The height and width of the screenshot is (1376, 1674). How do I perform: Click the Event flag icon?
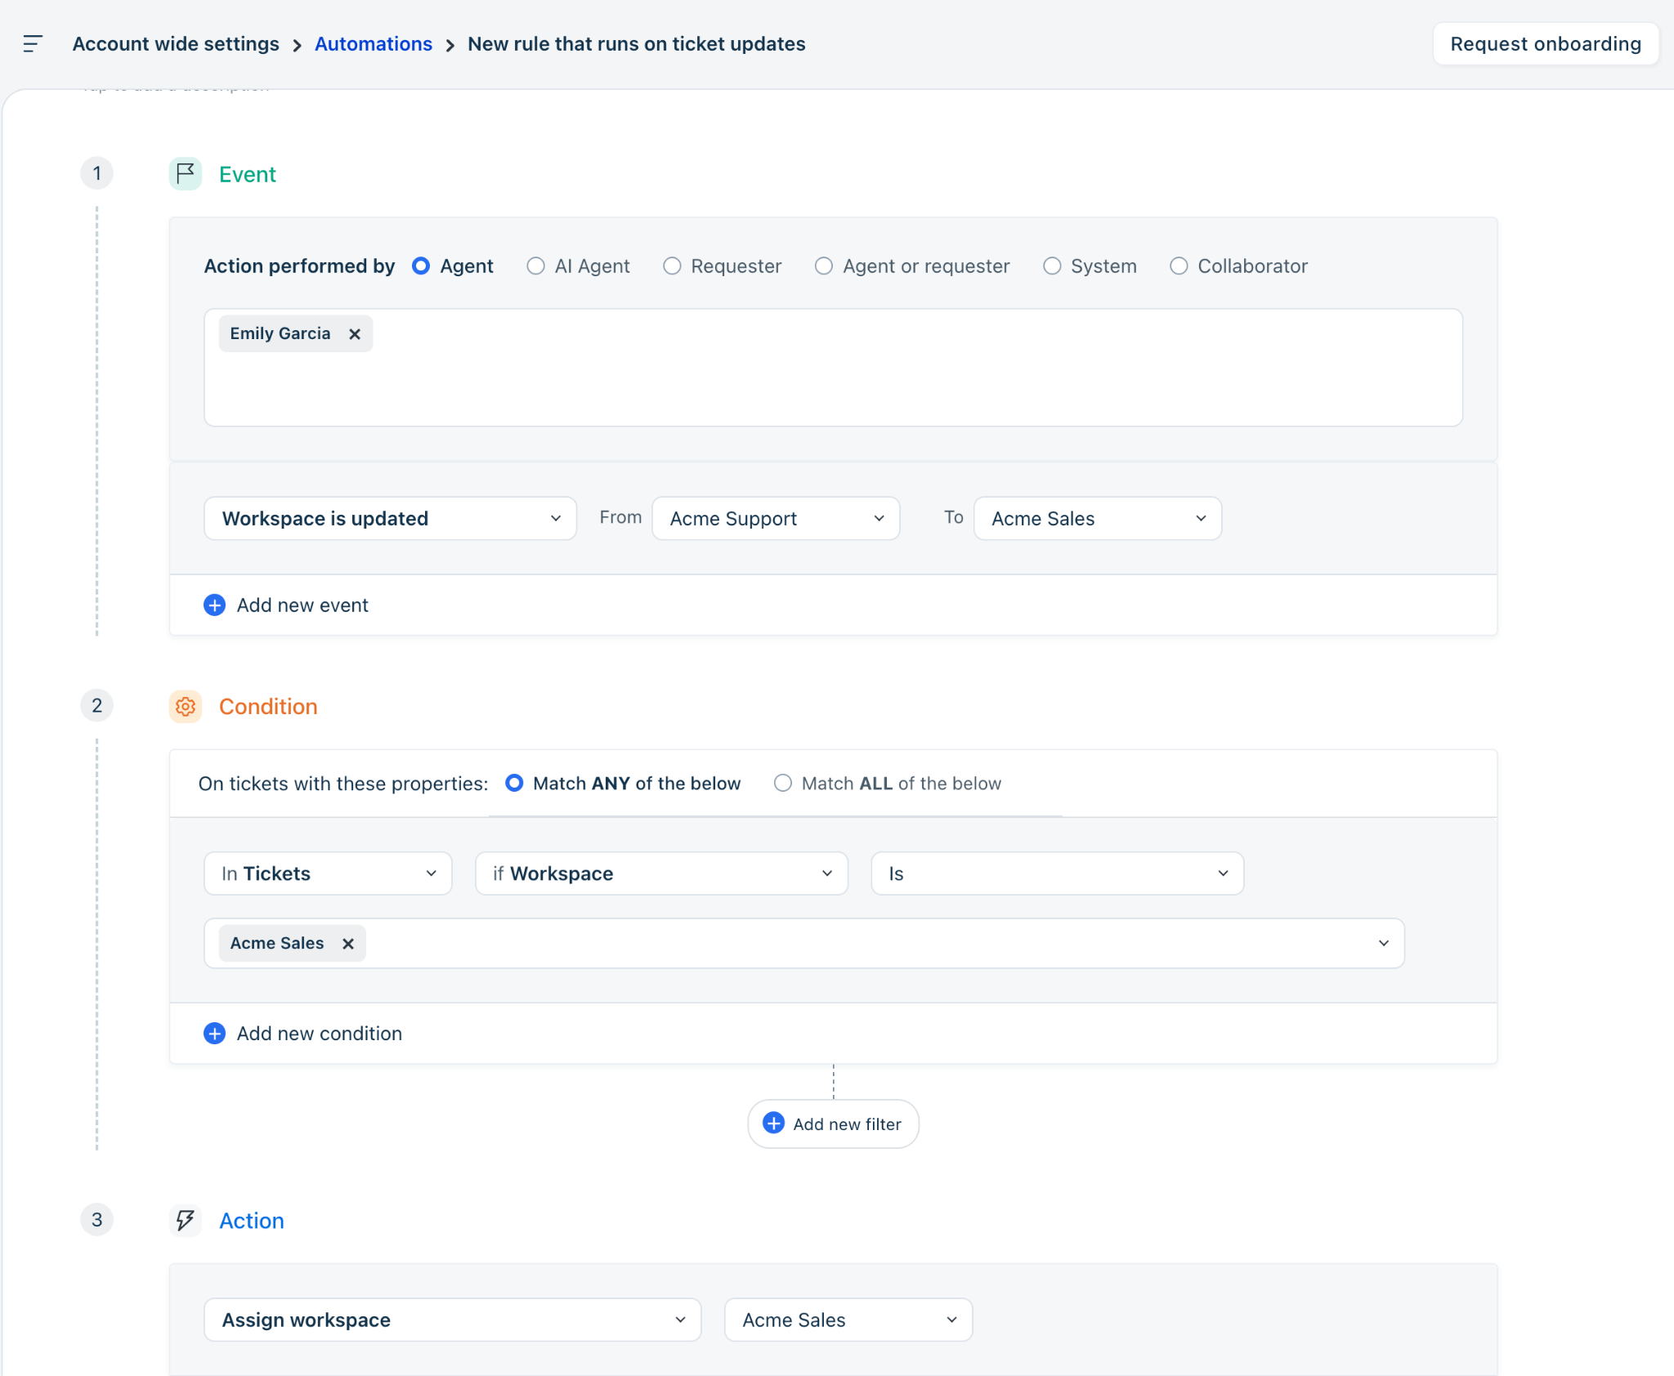pyautogui.click(x=186, y=173)
